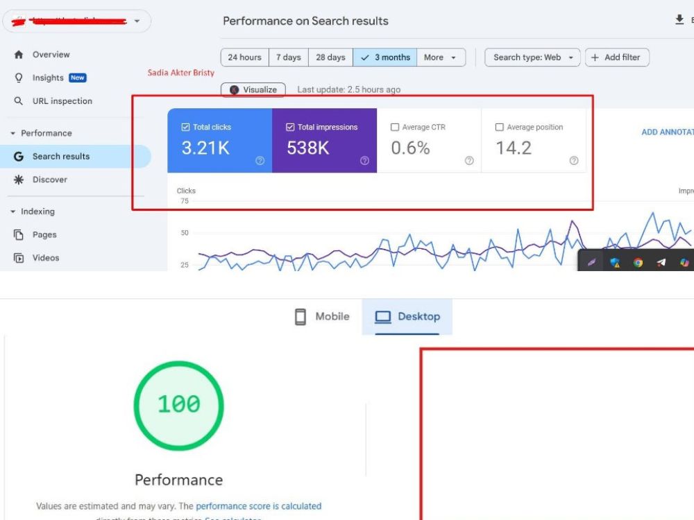Screen dimensions: 694x520
Task: Enable the Average position checkbox
Action: pyautogui.click(x=499, y=128)
